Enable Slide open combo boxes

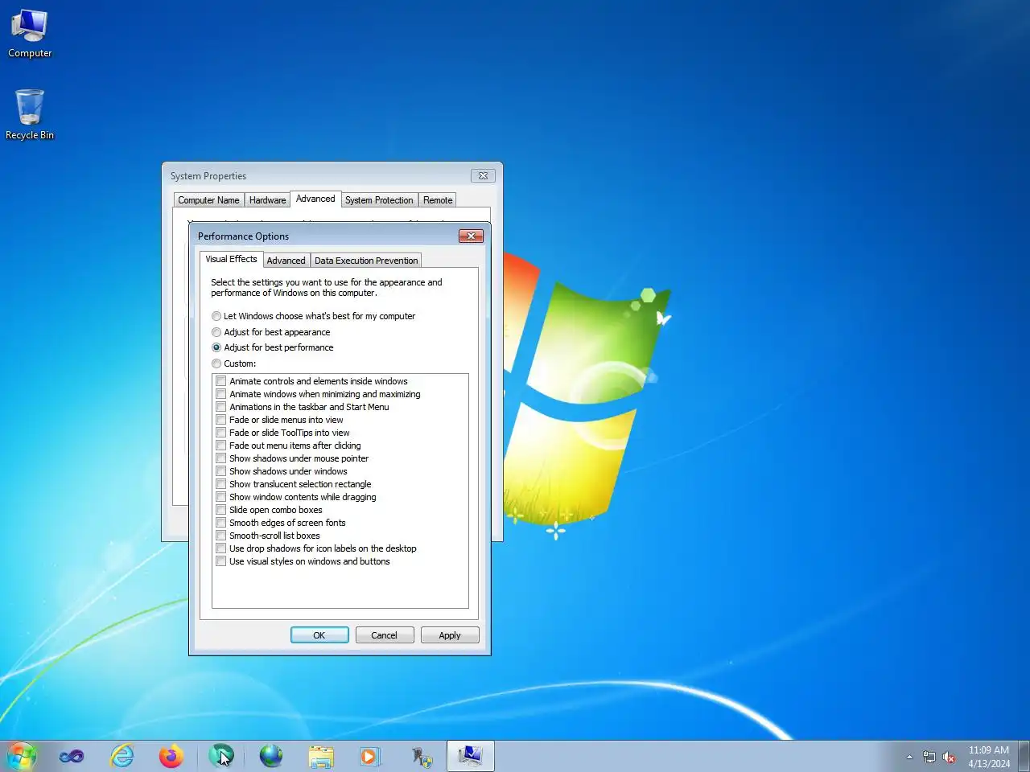pyautogui.click(x=221, y=510)
